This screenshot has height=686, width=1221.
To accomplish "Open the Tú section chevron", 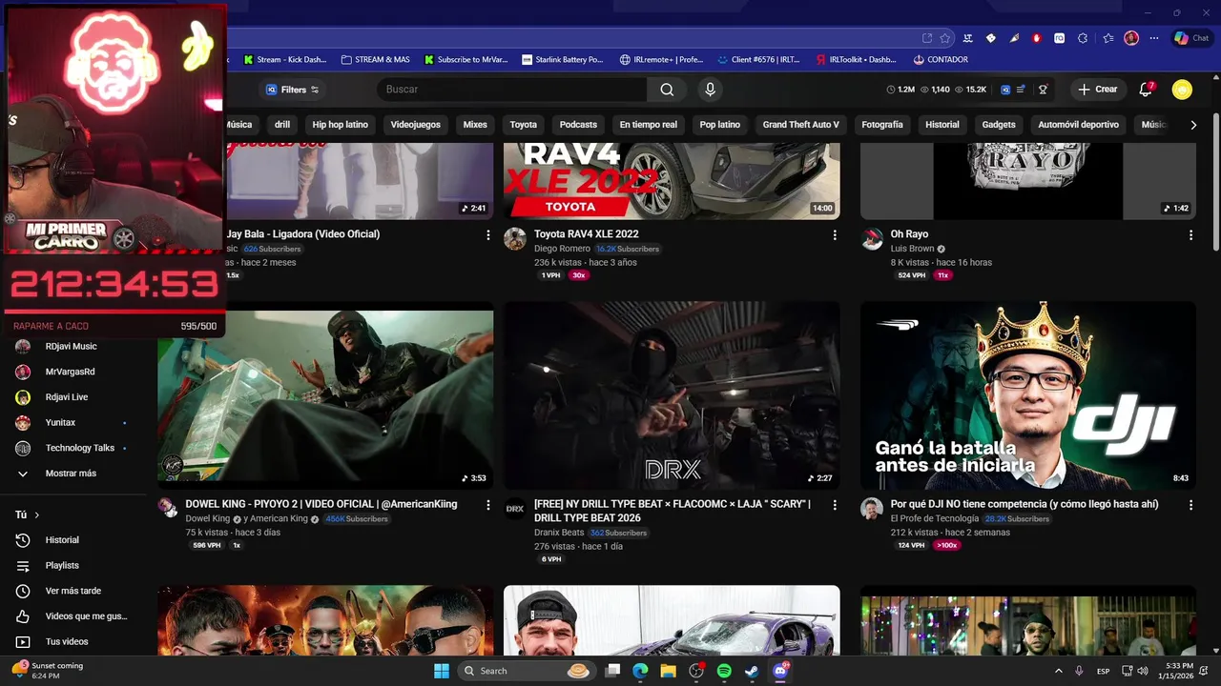I will pyautogui.click(x=37, y=514).
